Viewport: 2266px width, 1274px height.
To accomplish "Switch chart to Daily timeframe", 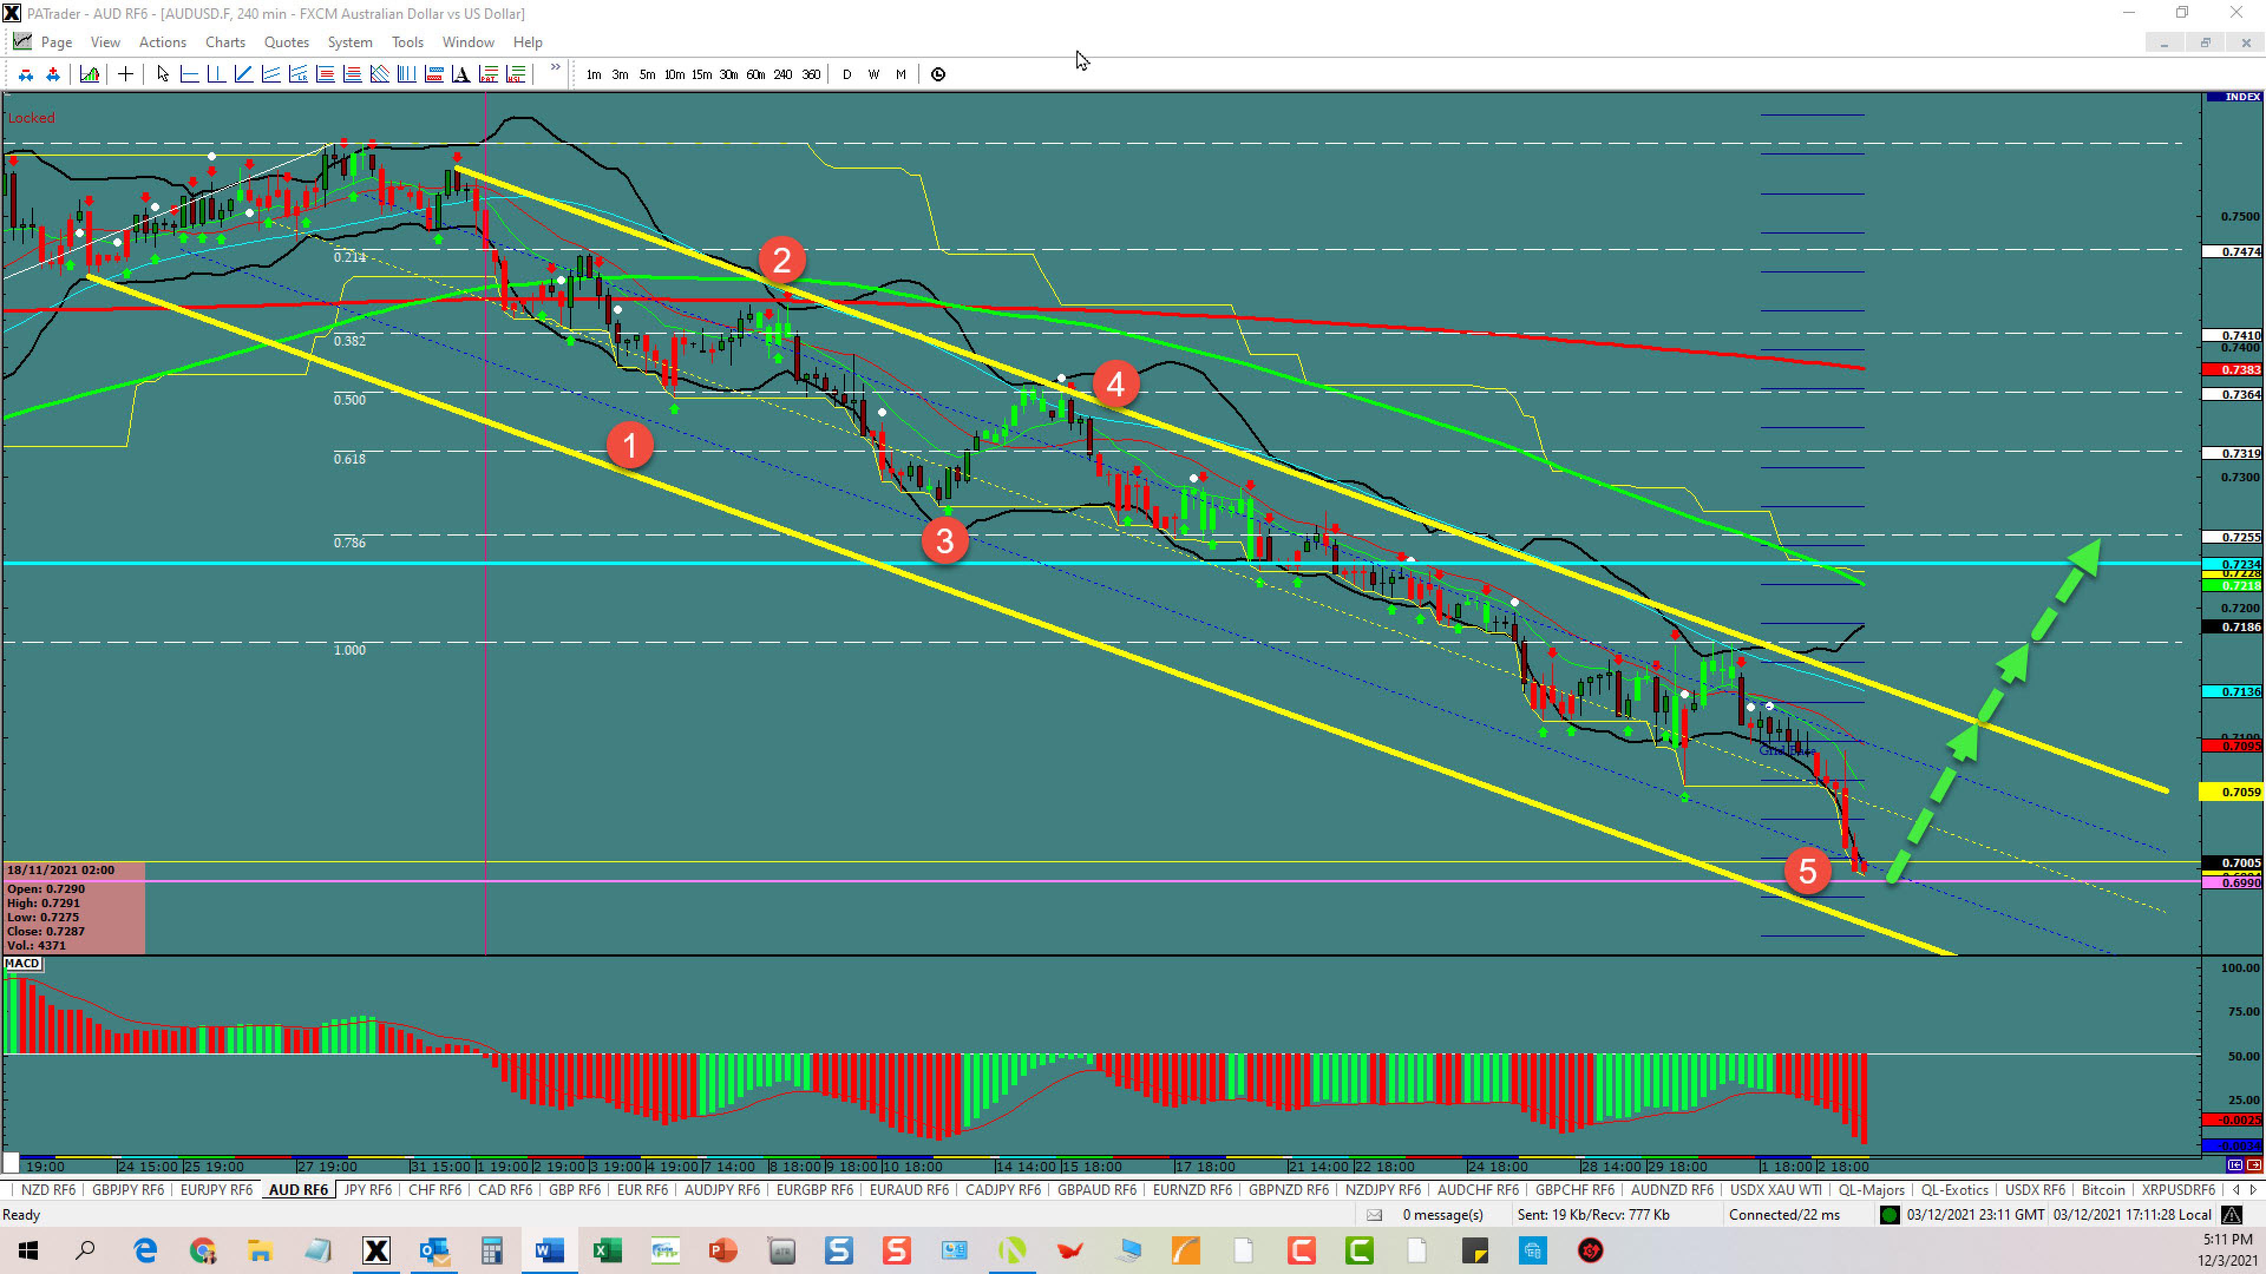I will 846,75.
